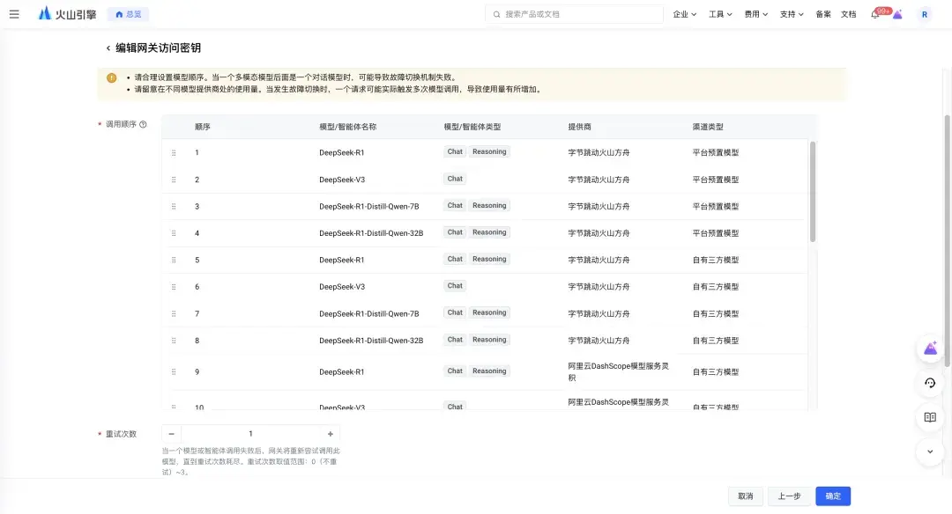
Task: Click the user avatar R
Action: 924,15
